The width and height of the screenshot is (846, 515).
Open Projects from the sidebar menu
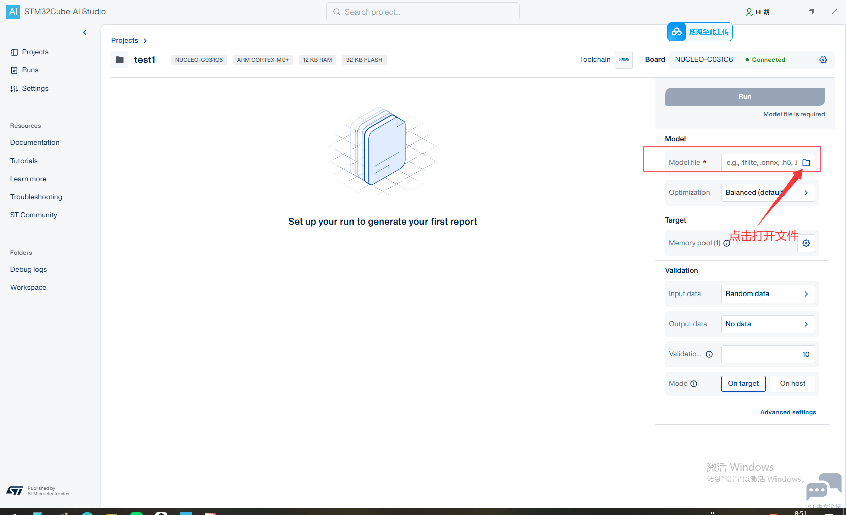[35, 52]
